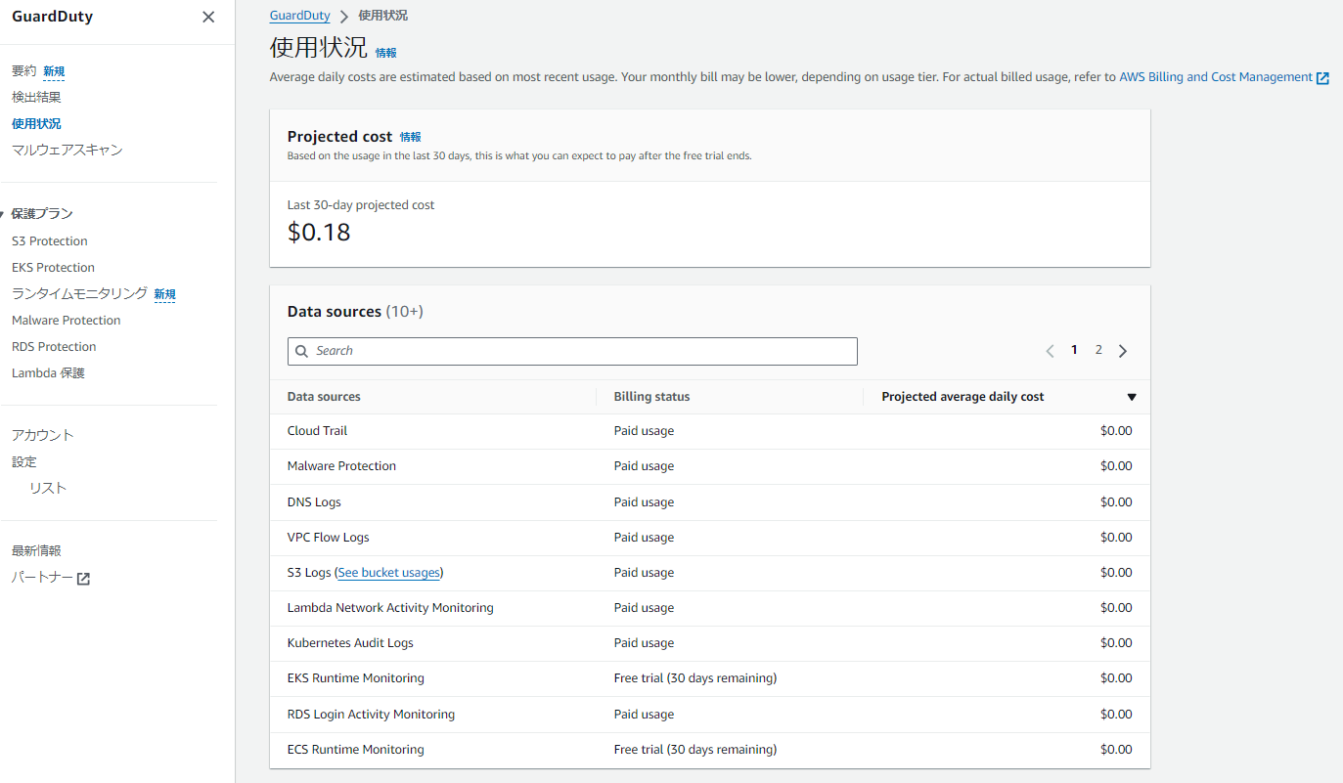Click the $0.18 projected cost value
The width and height of the screenshot is (1343, 783).
[x=319, y=233]
